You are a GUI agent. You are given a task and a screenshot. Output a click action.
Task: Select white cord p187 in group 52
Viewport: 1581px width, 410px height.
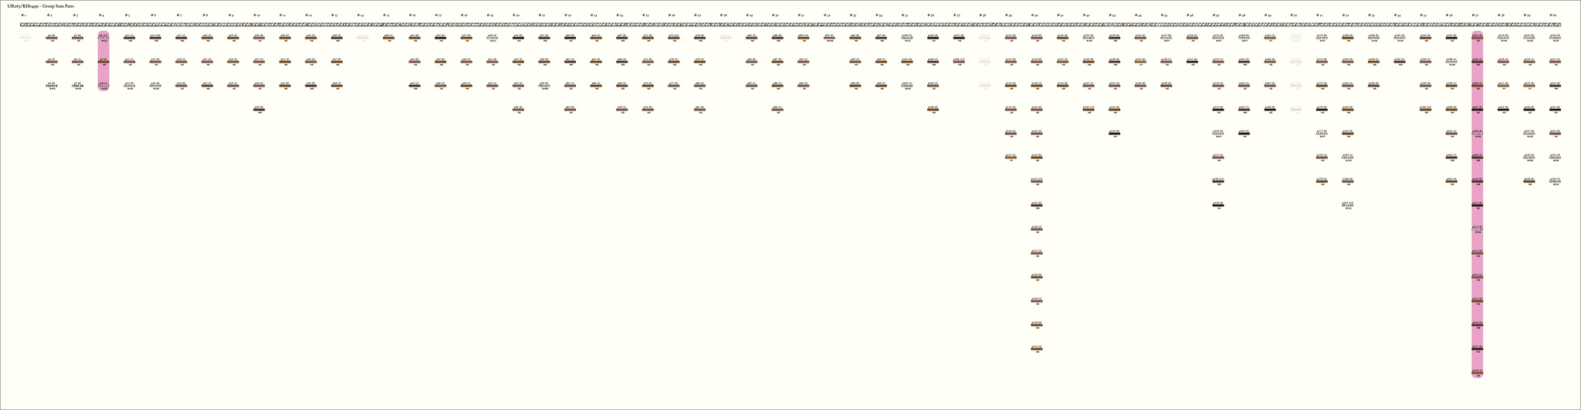(1348, 205)
